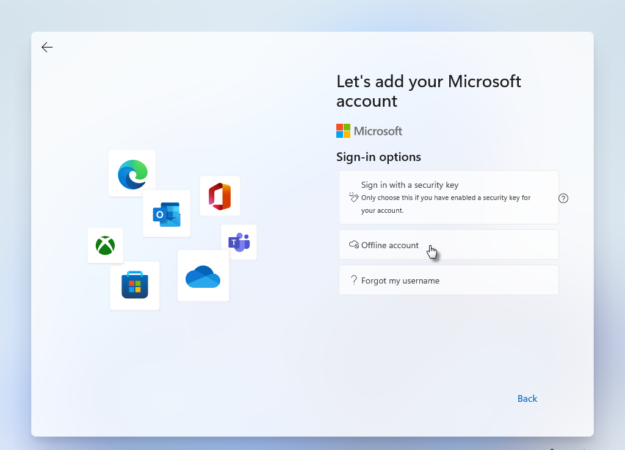Click the Microsoft Teams icon tile
This screenshot has height=450, width=625.
coord(239,242)
